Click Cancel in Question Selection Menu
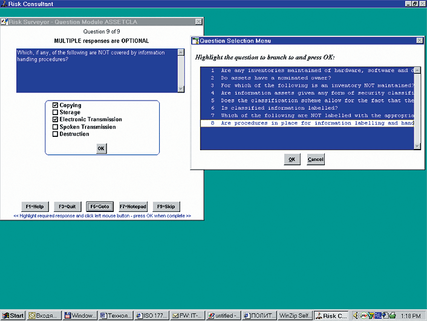This screenshot has width=427, height=321. (315, 159)
